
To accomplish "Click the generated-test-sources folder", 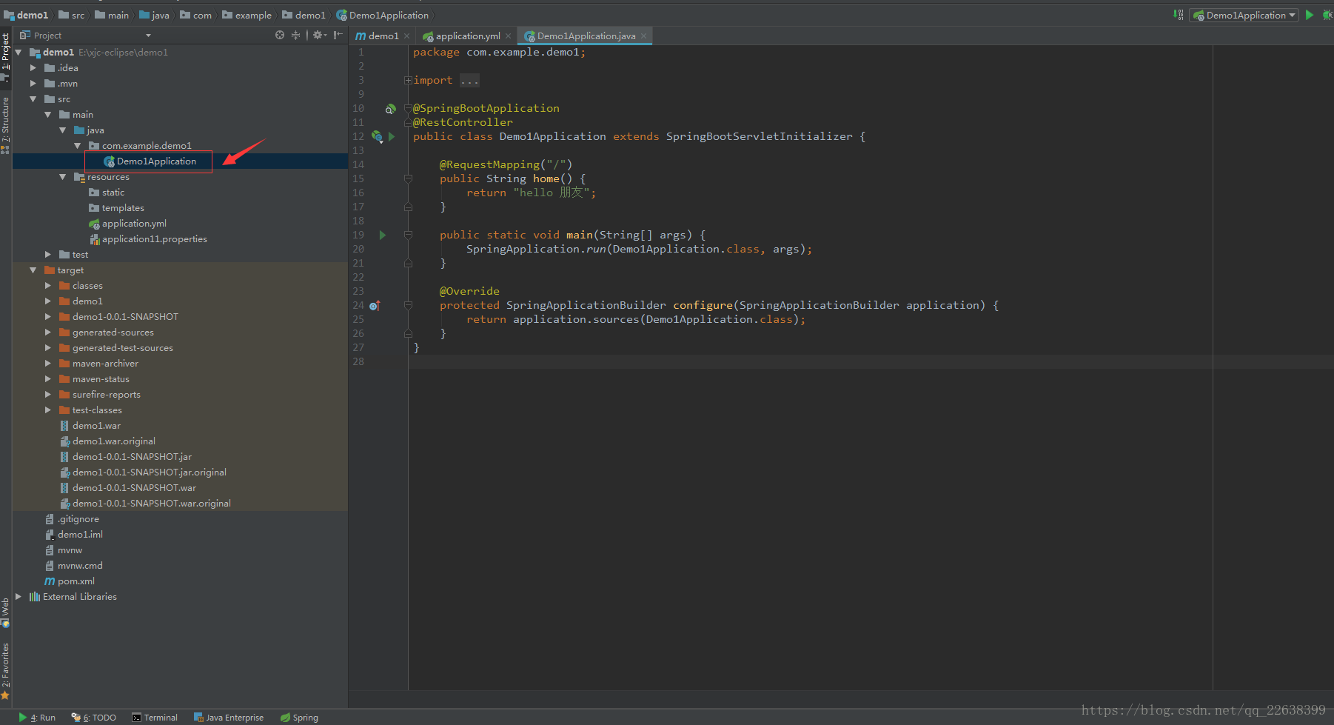I will pyautogui.click(x=115, y=347).
